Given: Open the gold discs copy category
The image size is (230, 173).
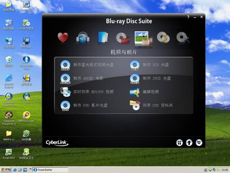Looking at the screenshot, I should click(x=163, y=37).
